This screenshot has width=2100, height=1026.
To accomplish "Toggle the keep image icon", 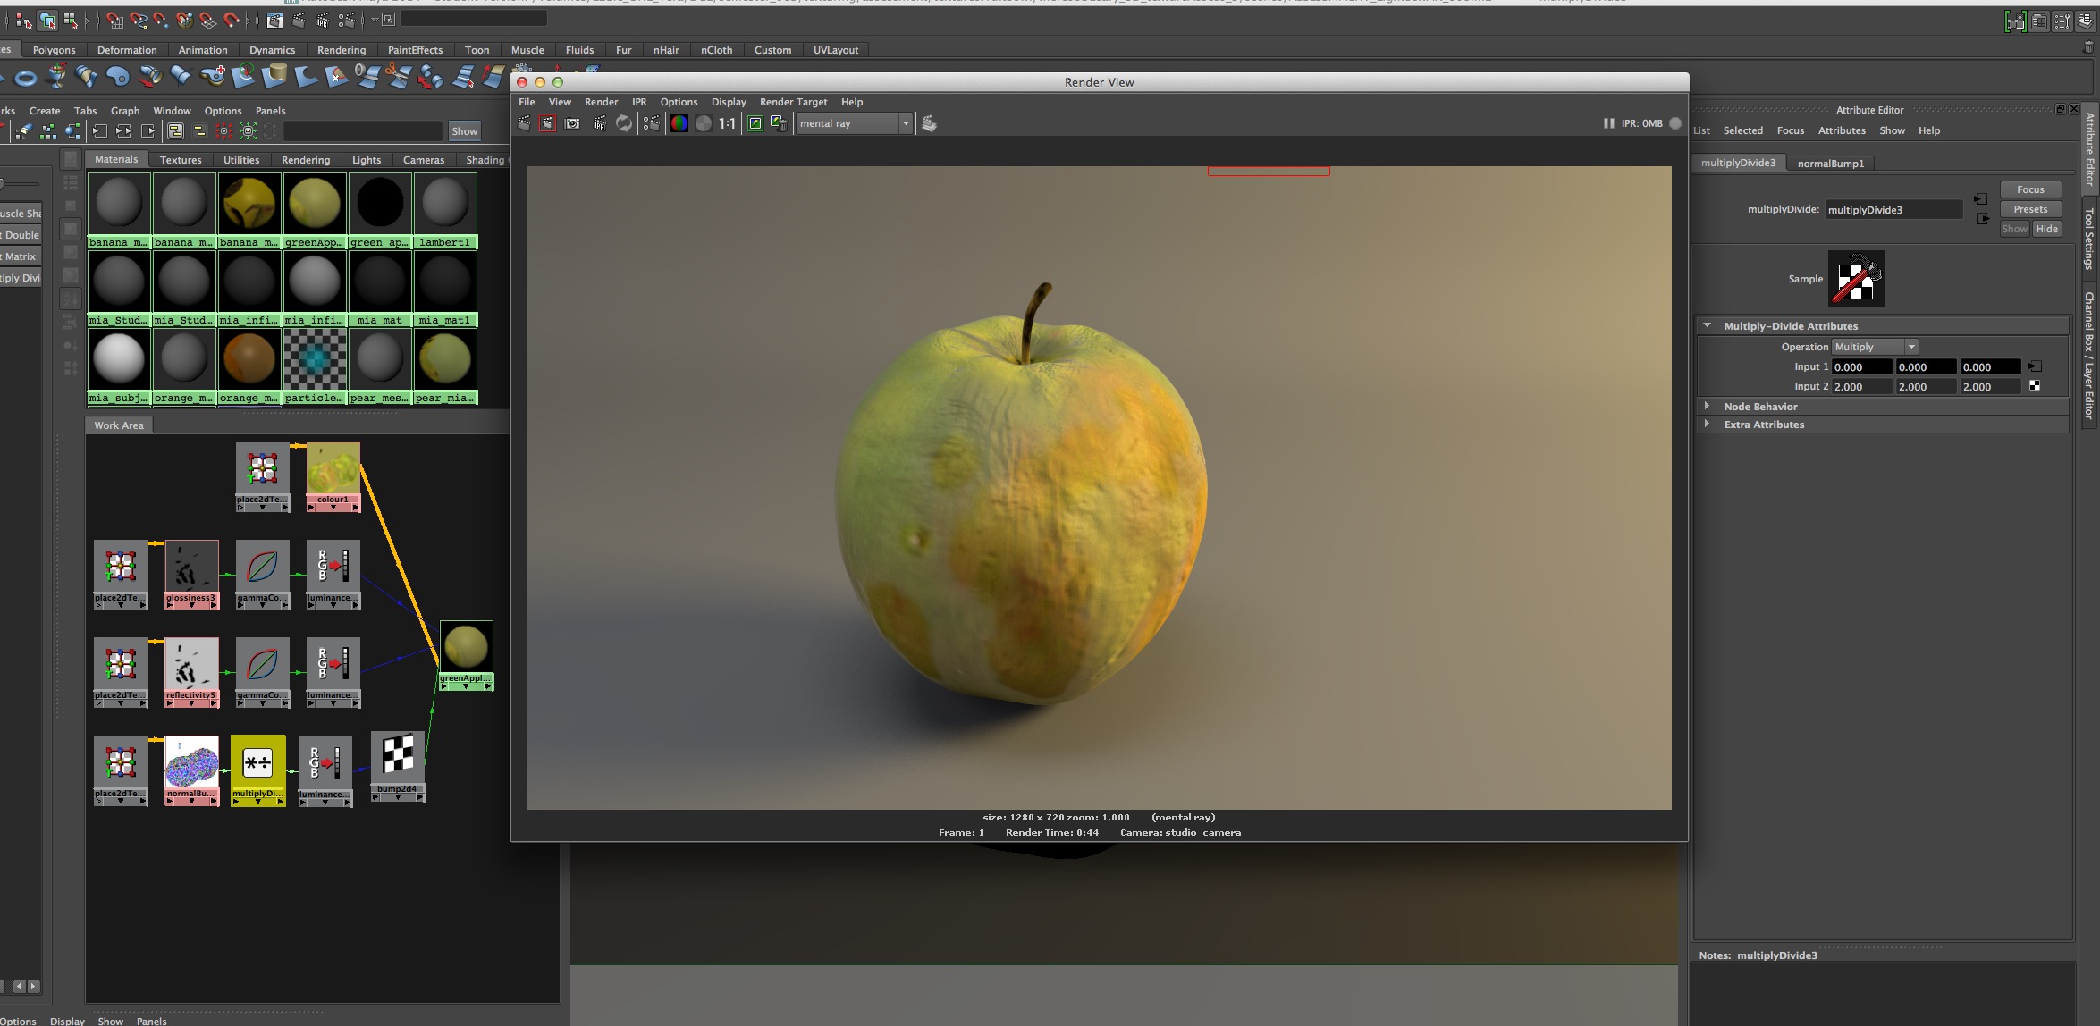I will pos(755,123).
